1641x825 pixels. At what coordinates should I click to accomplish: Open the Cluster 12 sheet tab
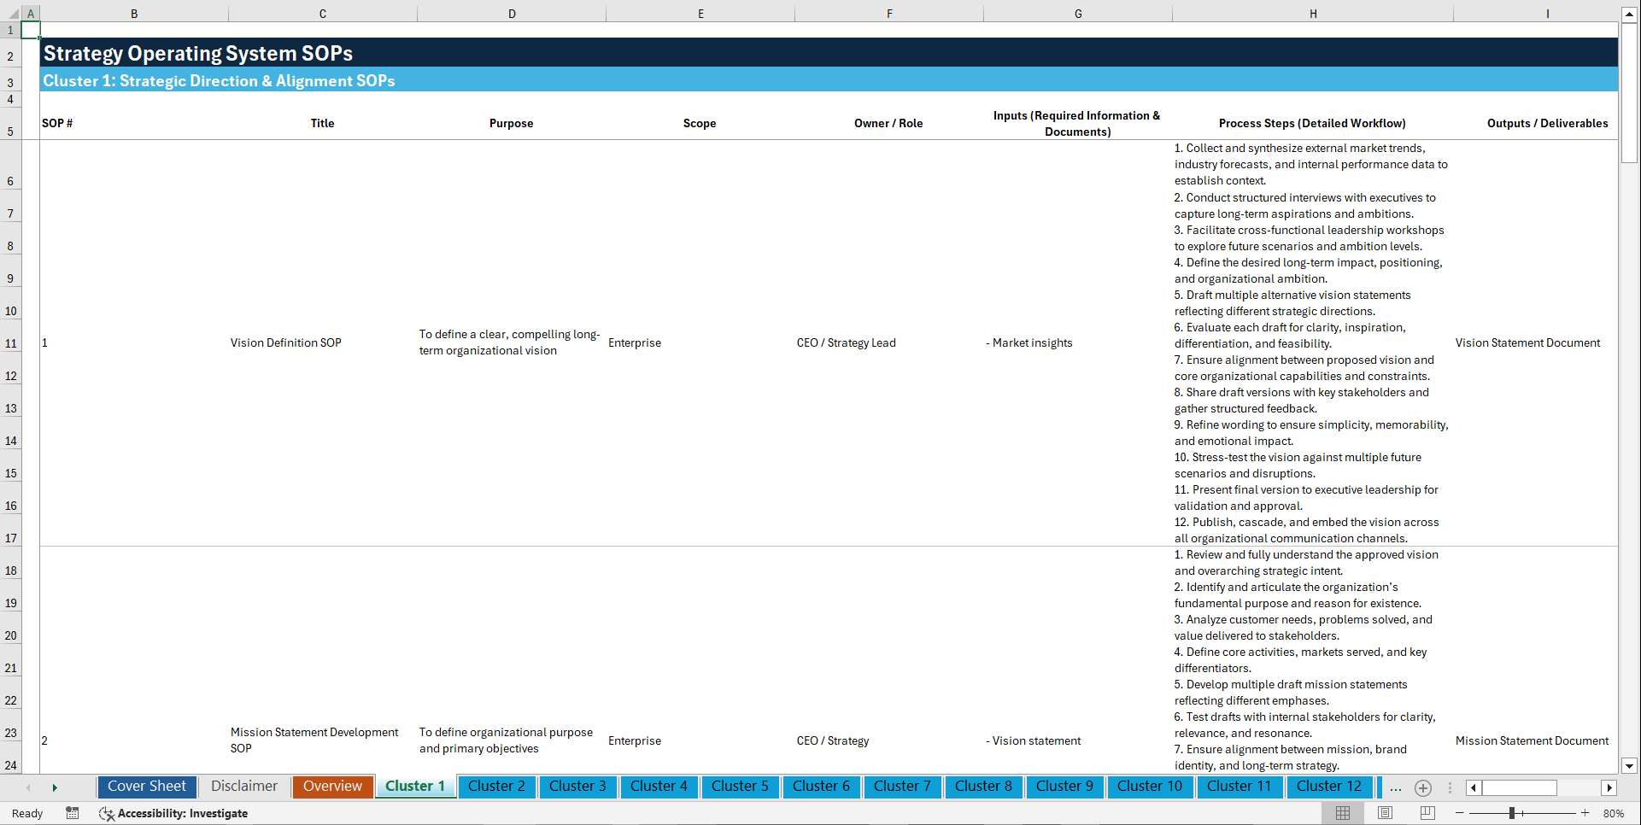(x=1328, y=787)
